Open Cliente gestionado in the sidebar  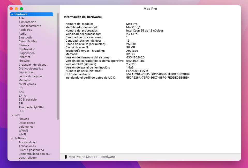(31, 150)
